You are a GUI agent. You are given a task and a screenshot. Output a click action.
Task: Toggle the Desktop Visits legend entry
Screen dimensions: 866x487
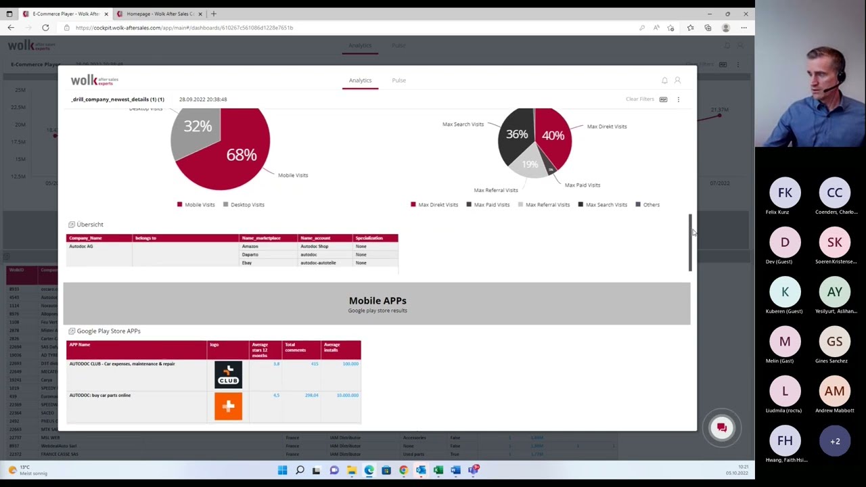[x=244, y=205]
